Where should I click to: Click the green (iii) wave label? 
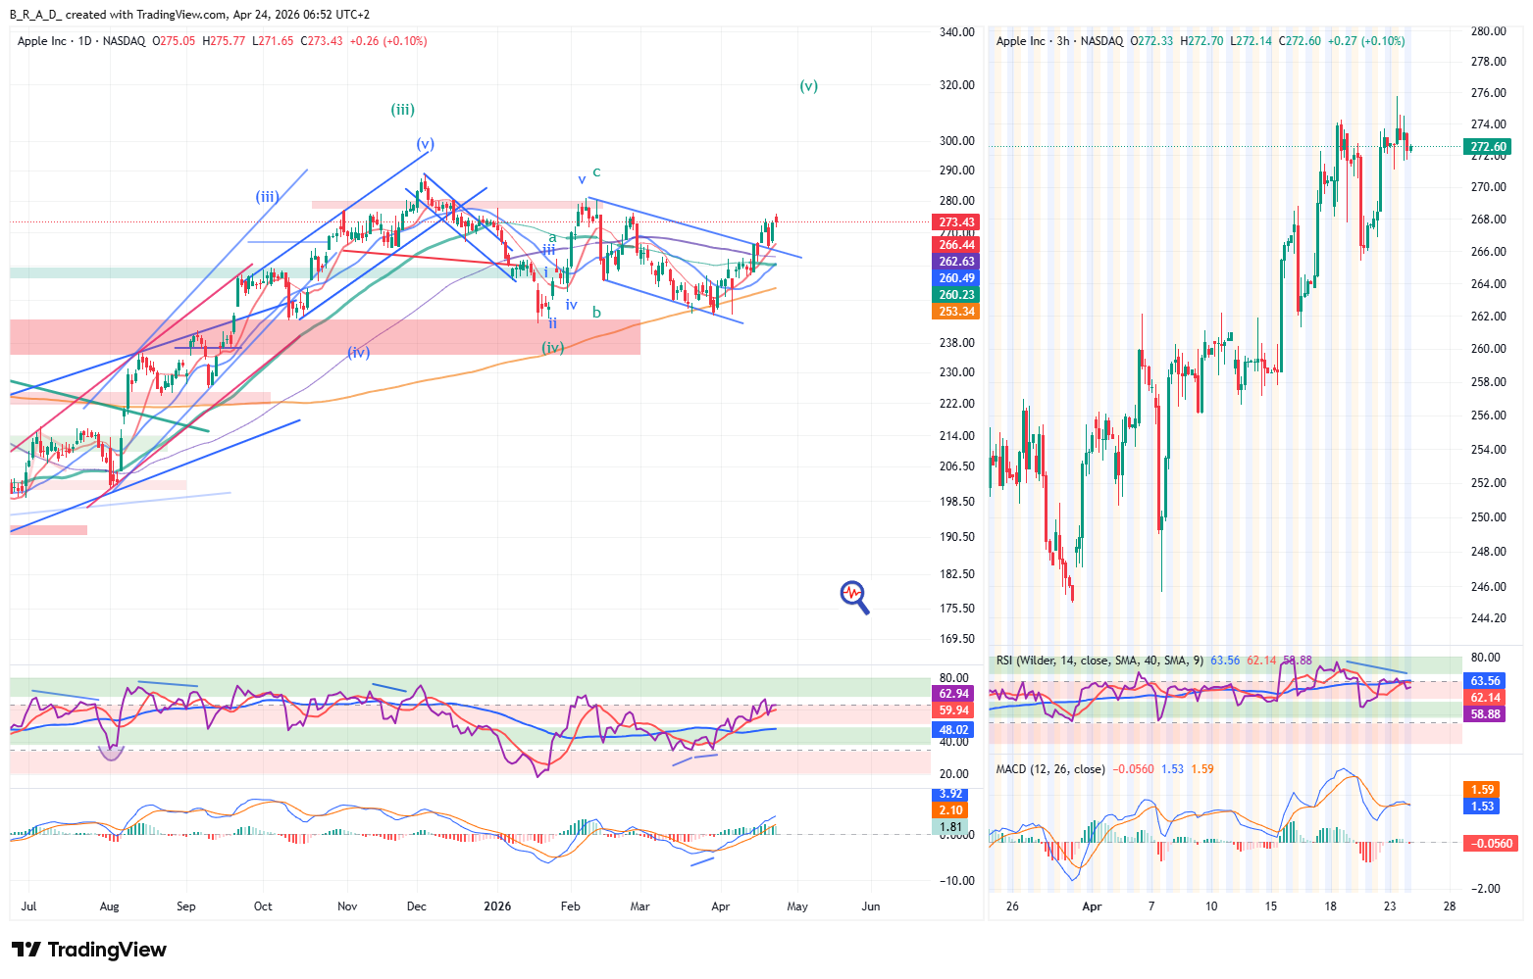pyautogui.click(x=402, y=110)
